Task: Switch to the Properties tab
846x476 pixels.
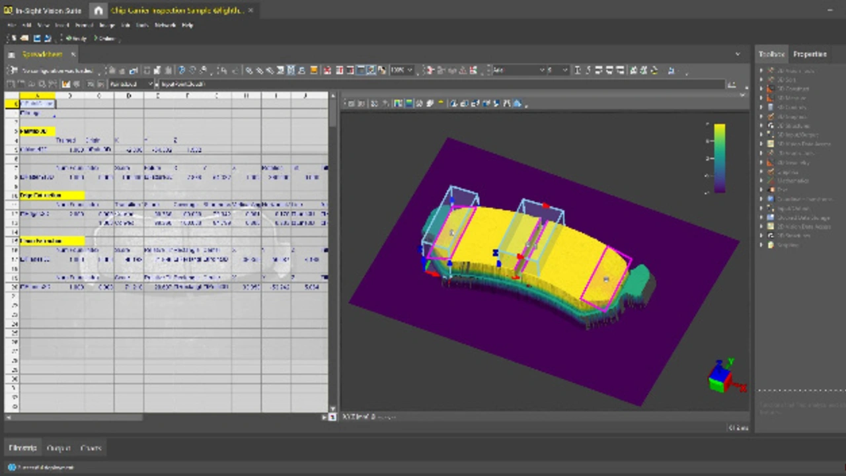Action: point(810,54)
